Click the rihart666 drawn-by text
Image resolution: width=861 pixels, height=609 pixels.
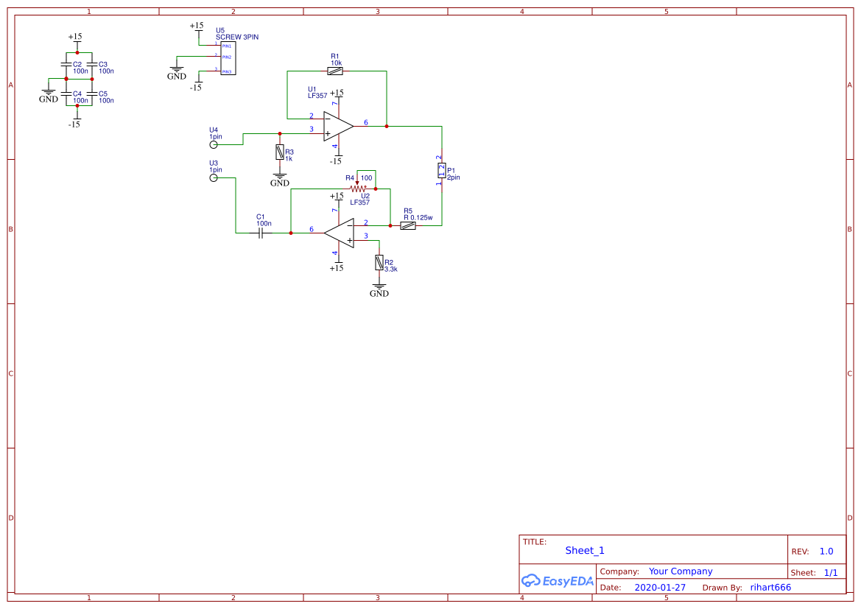click(770, 587)
